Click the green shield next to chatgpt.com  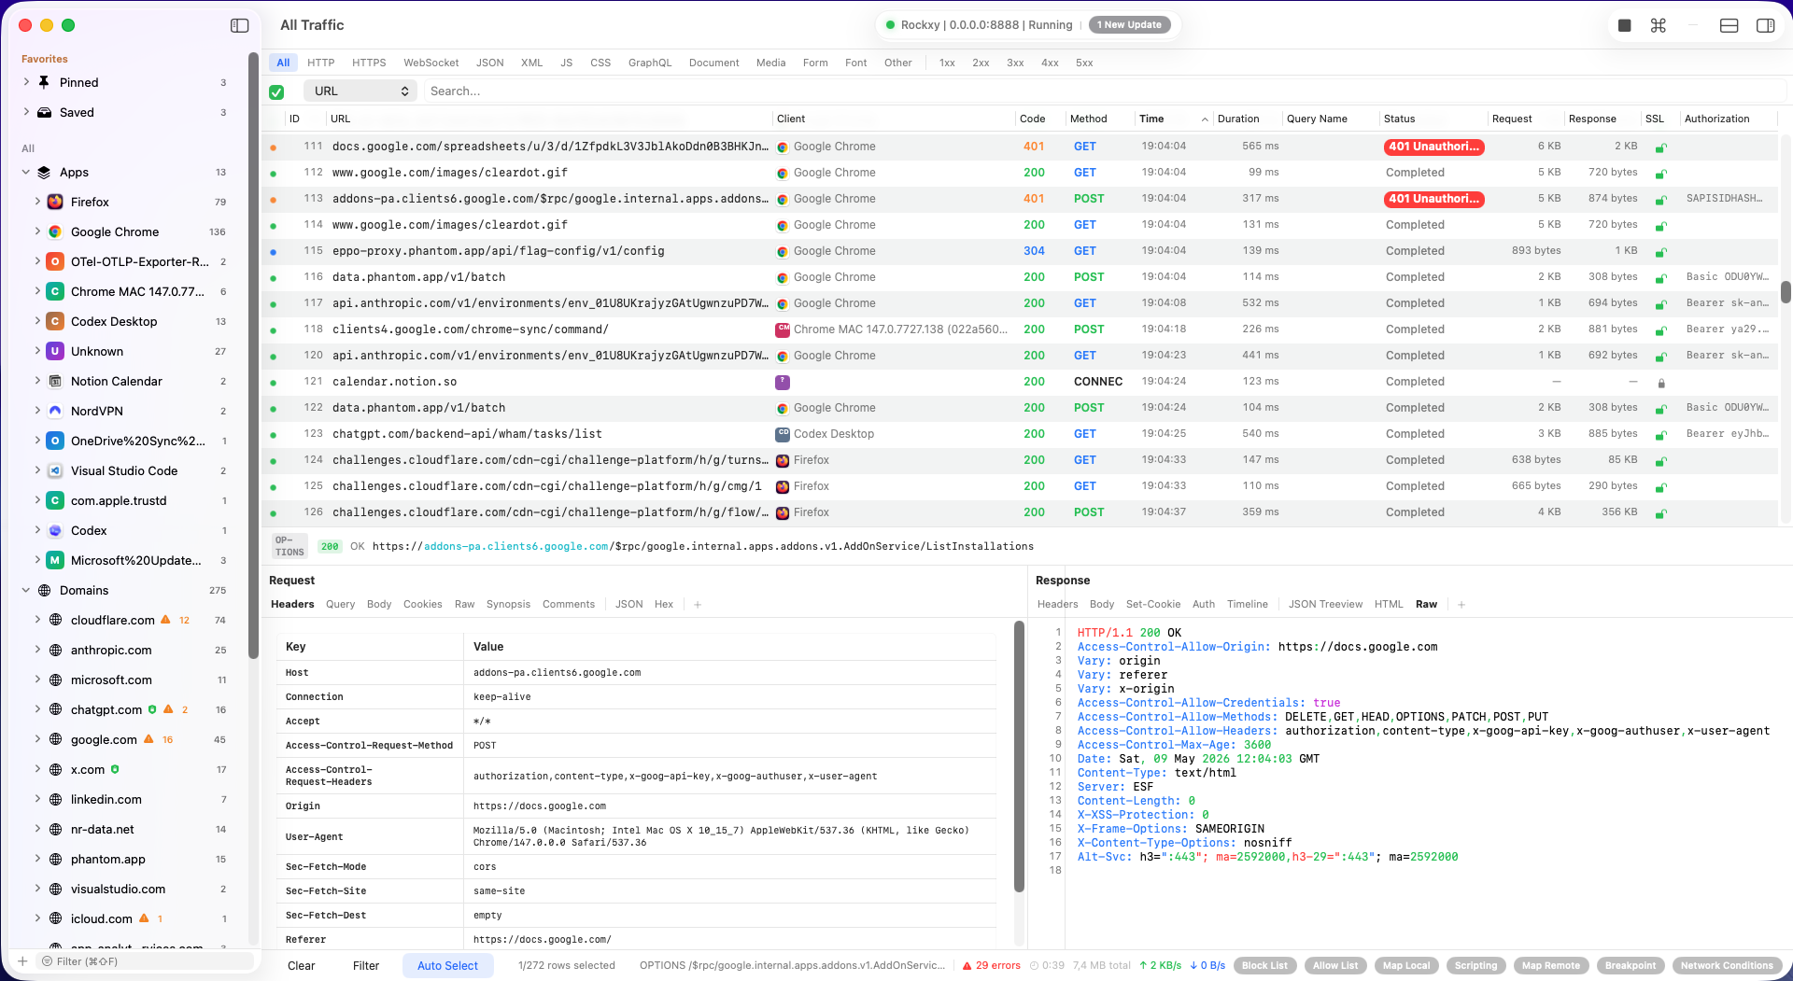point(152,709)
